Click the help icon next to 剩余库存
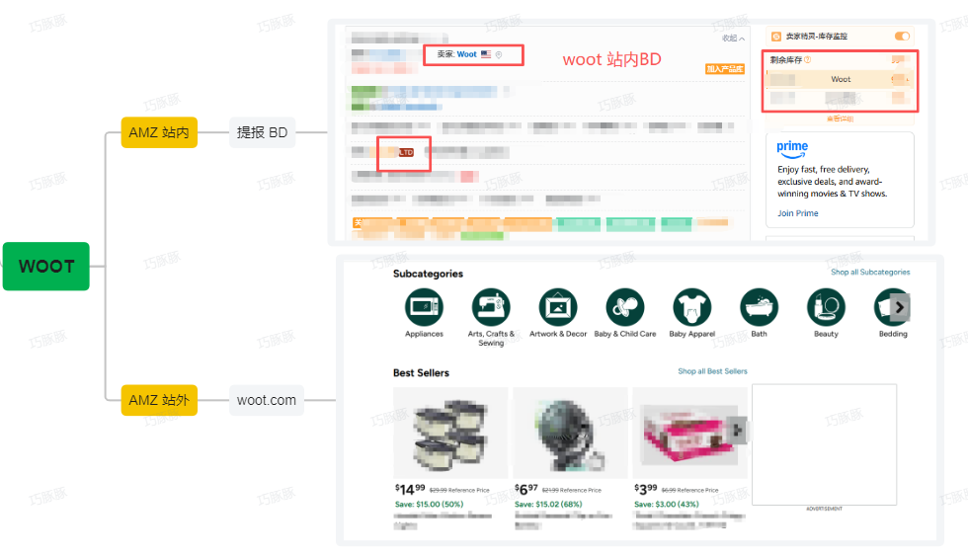The image size is (968, 557). (808, 60)
